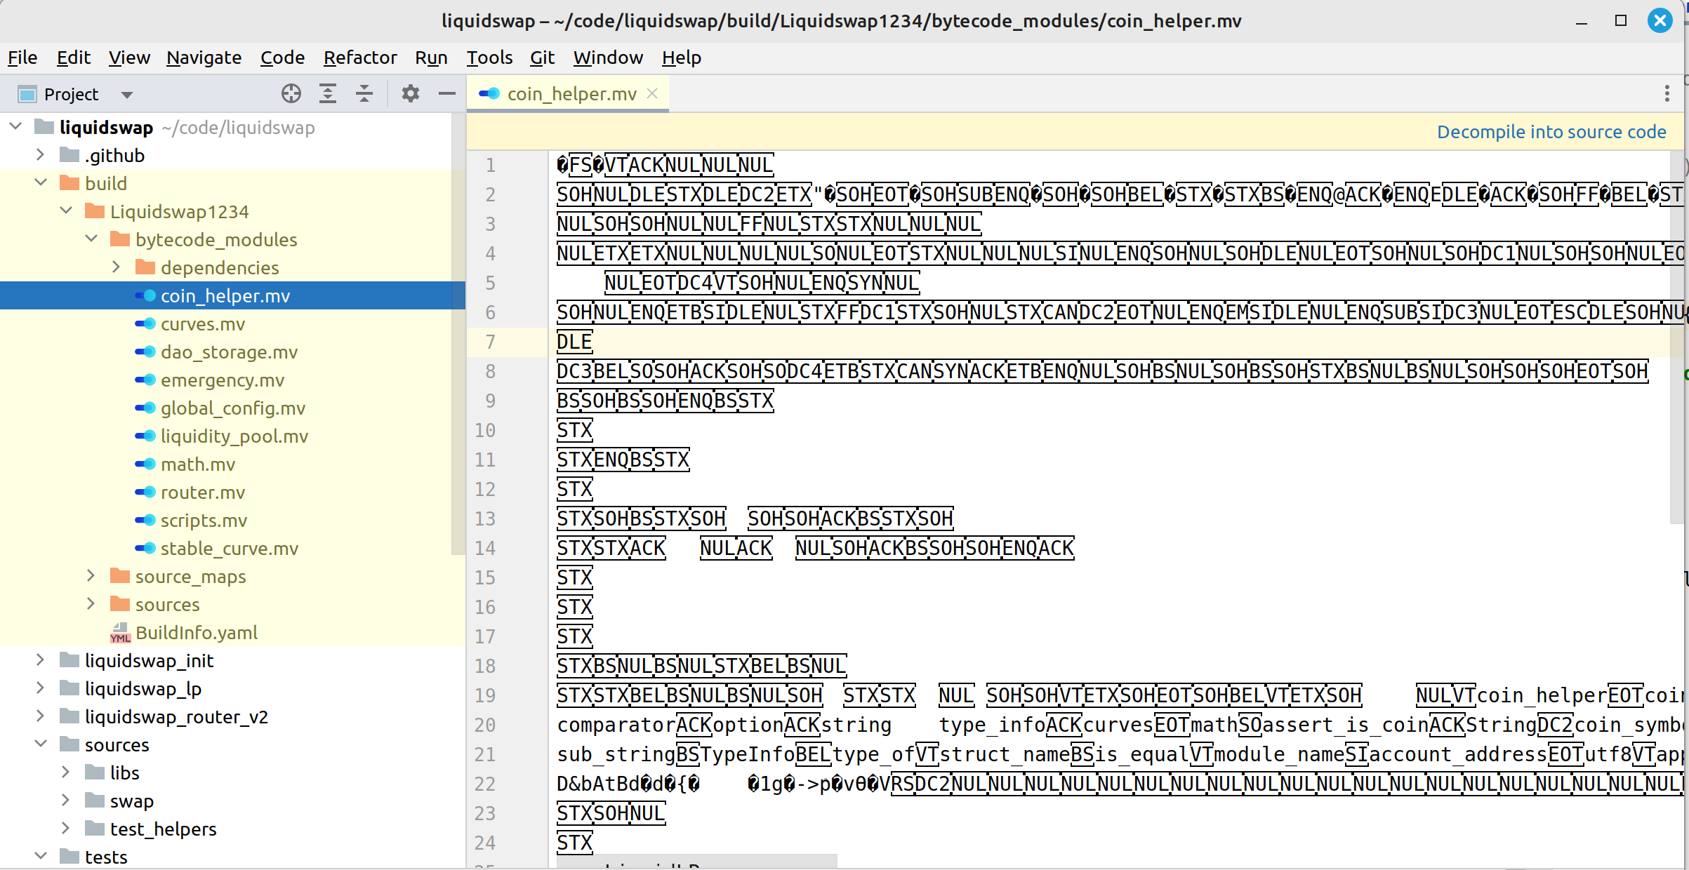Screen dimensions: 1689x870
Task: Click the router.mv file icon
Action: [145, 493]
